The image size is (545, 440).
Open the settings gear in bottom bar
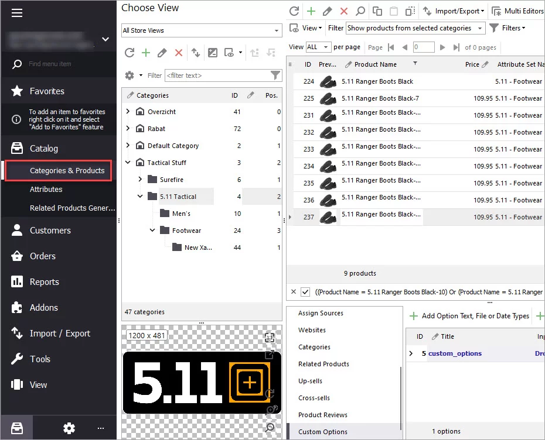(x=69, y=428)
